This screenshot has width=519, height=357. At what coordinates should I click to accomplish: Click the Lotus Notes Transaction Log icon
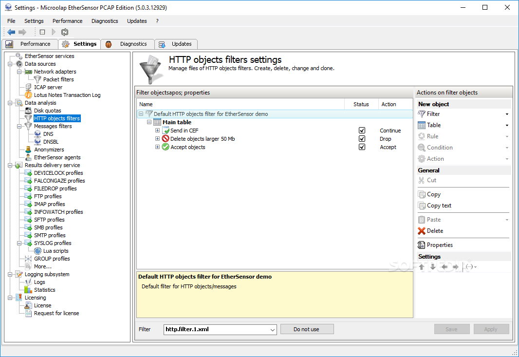[x=28, y=95]
